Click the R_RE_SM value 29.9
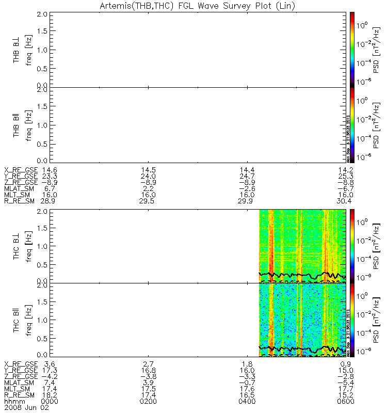This screenshot has height=413, width=387. pyautogui.click(x=245, y=201)
